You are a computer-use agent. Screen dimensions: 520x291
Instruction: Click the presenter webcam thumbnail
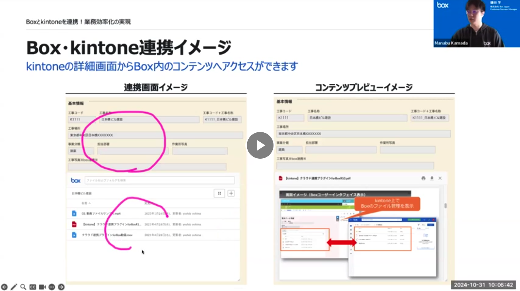click(477, 23)
